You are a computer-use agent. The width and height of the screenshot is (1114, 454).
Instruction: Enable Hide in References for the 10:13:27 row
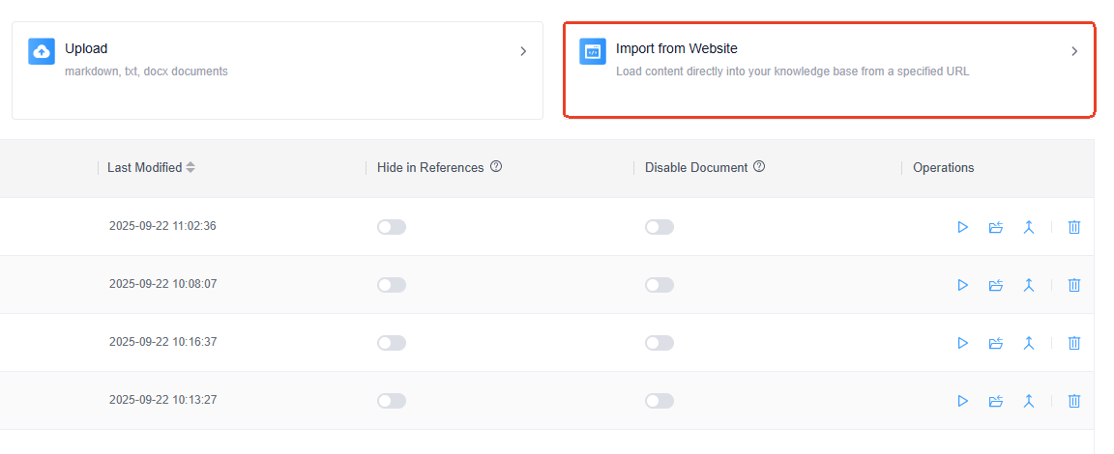coord(392,401)
